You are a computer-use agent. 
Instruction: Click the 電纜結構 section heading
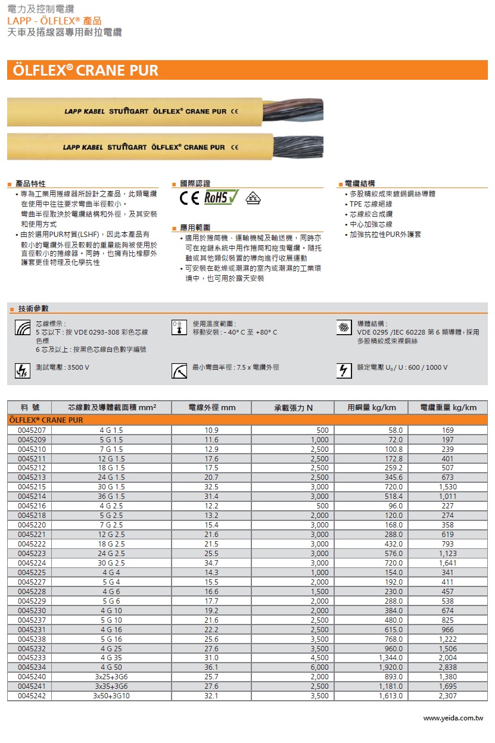[x=360, y=183]
